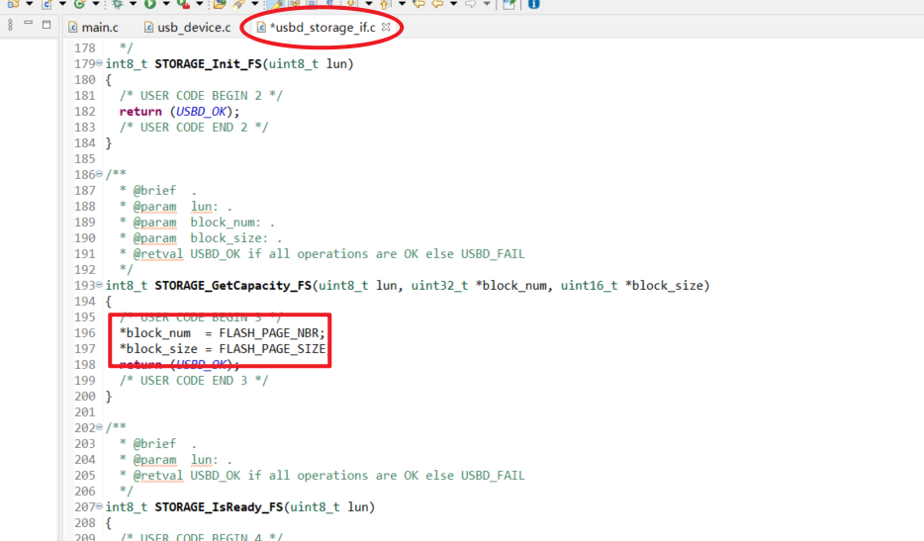Minimize the left side view panel
The width and height of the screenshot is (924, 541).
pos(29,24)
